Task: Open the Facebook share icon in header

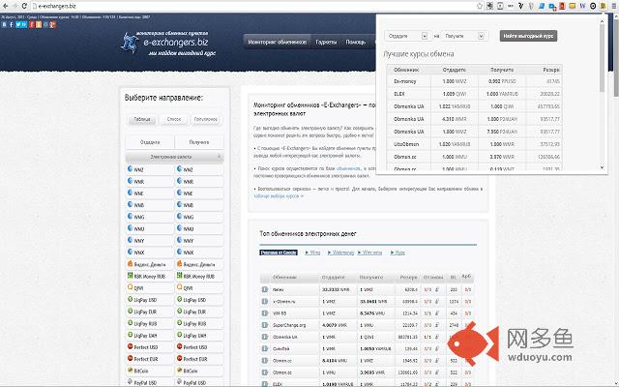Action: point(11,24)
